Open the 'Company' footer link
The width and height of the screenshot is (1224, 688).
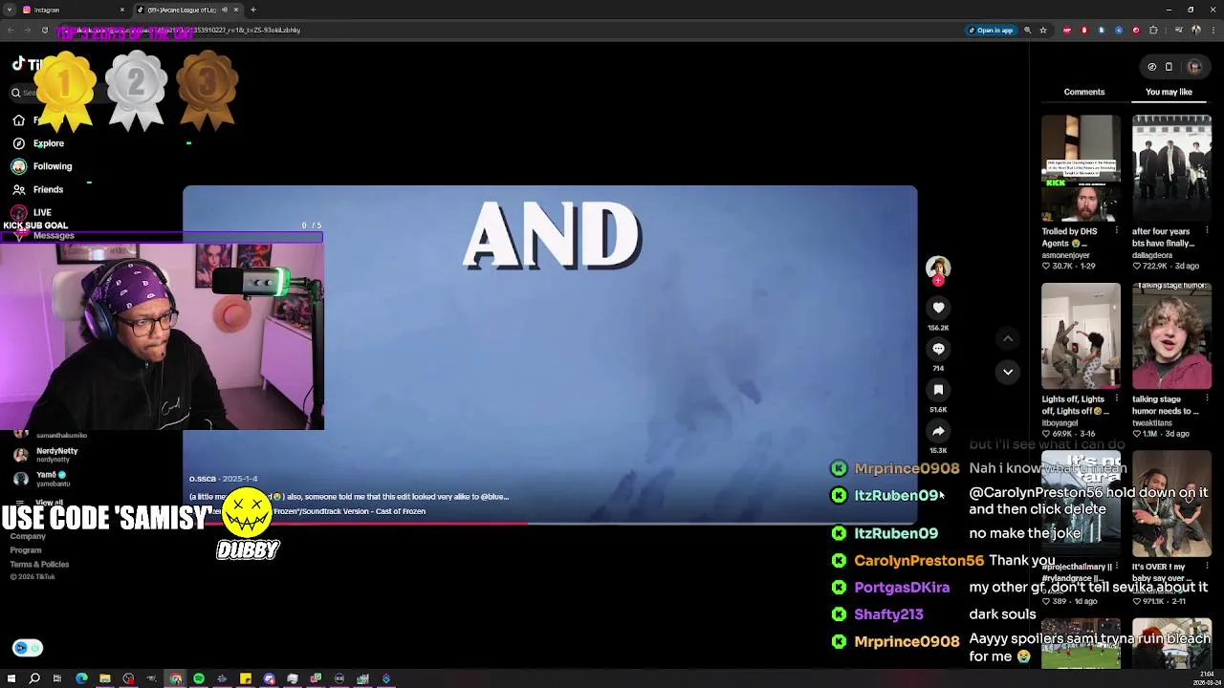coord(28,536)
